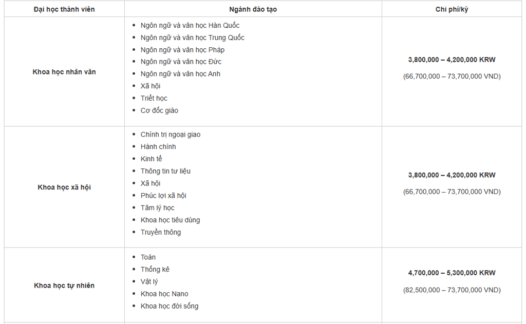Click the "4,700,000 – 5,300,000 KRW" fee text

click(x=452, y=273)
